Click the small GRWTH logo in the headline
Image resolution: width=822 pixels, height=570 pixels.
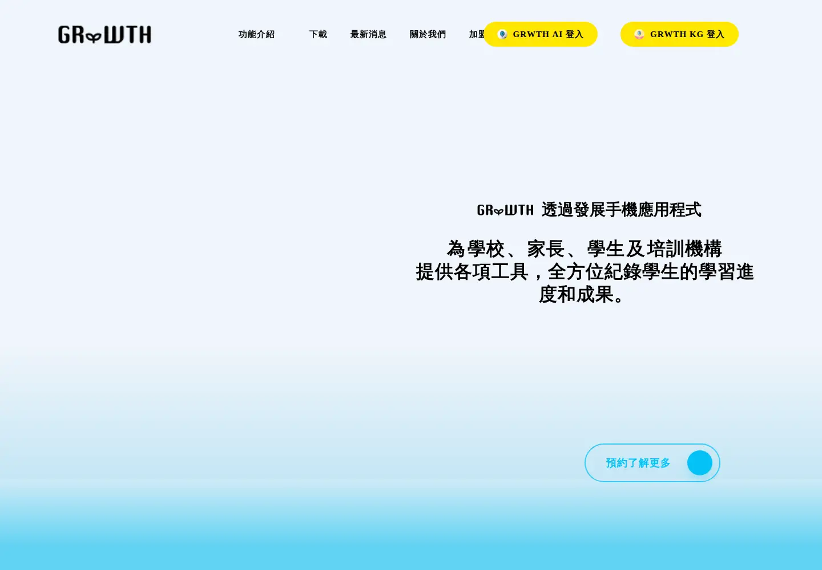(x=505, y=210)
